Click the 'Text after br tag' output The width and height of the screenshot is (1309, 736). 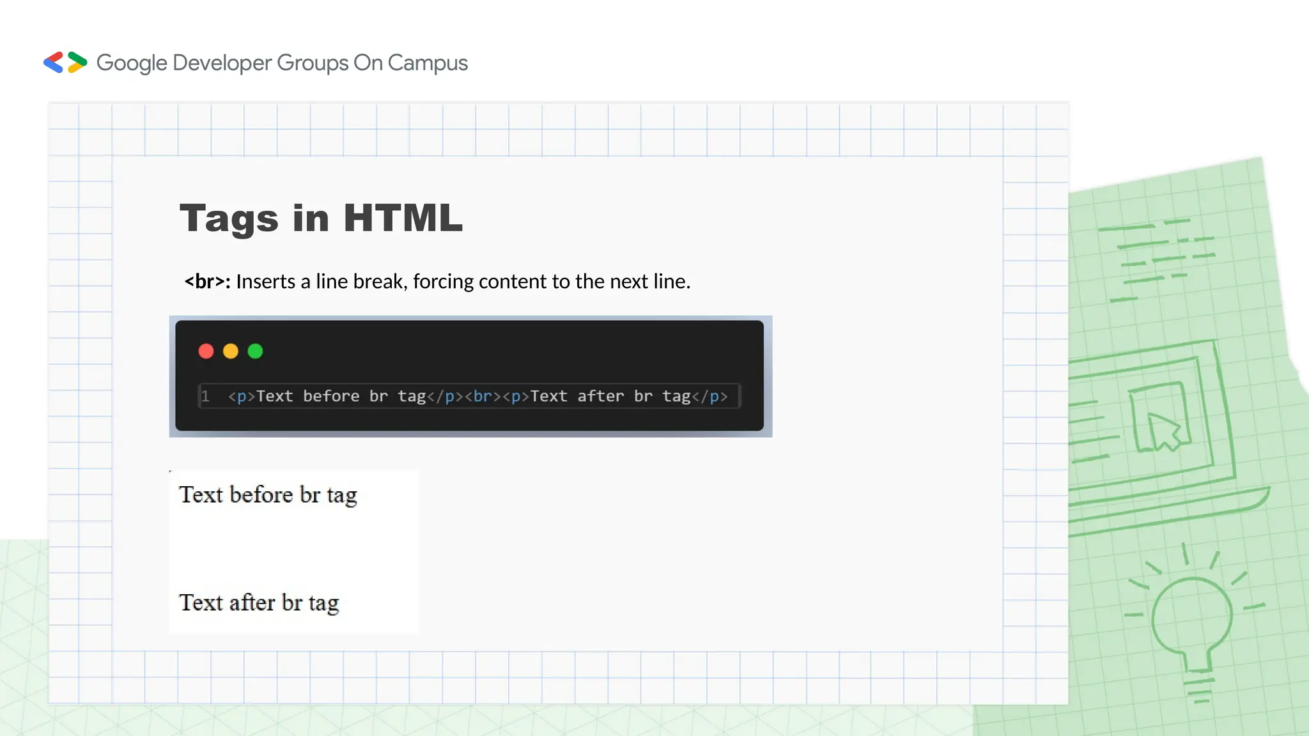point(259,603)
